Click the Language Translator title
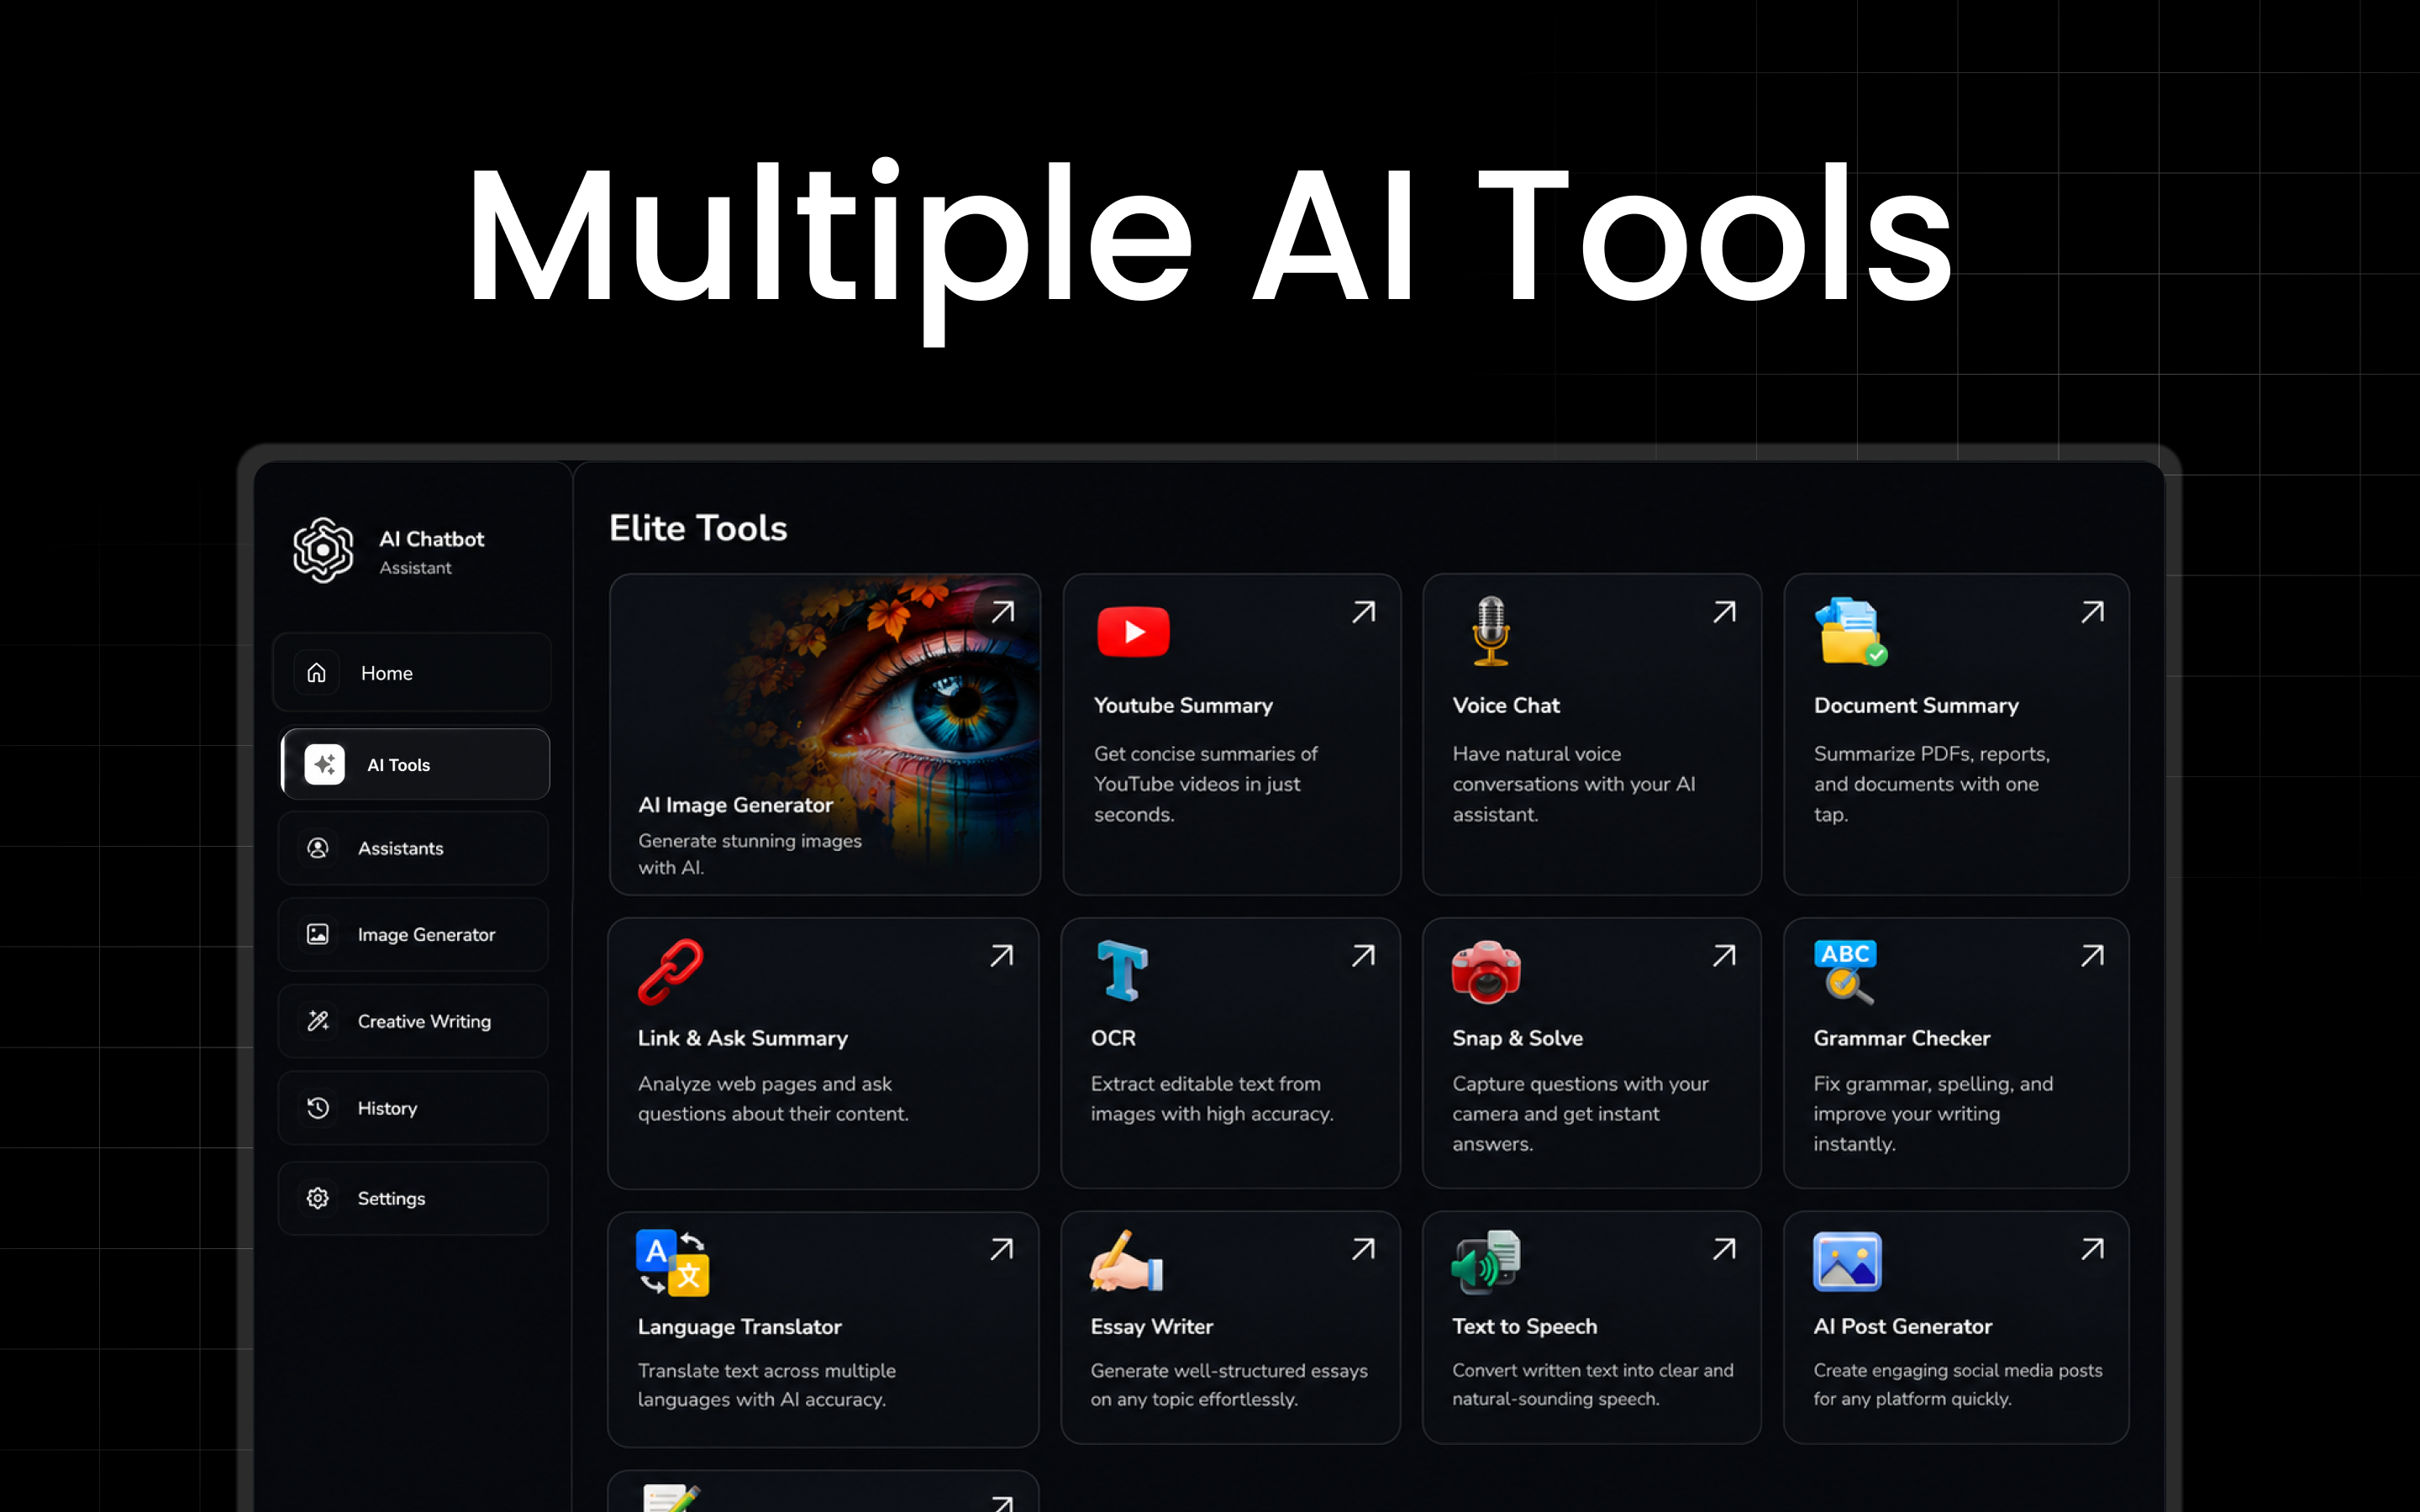 coord(740,1326)
